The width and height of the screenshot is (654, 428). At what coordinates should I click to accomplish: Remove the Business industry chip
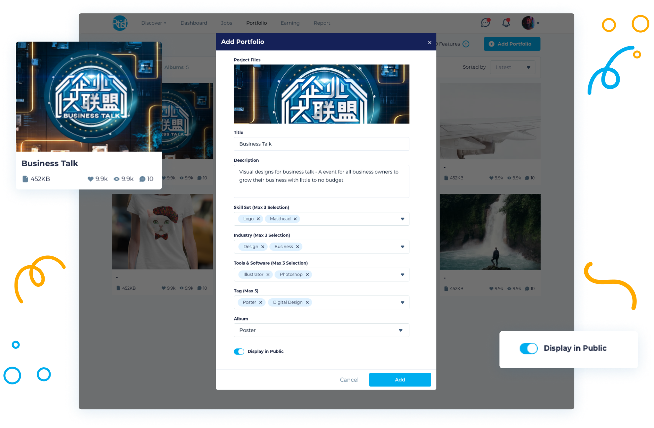click(297, 247)
